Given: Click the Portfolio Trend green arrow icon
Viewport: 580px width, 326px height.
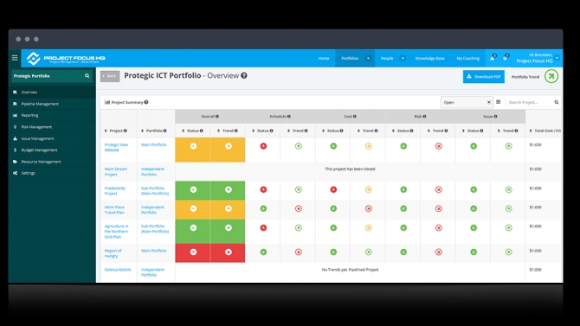Looking at the screenshot, I should coord(551,76).
